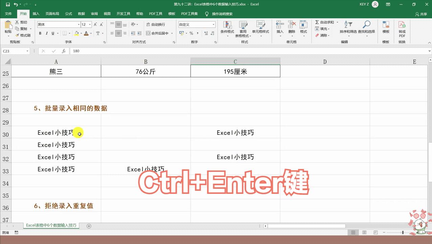
Task: Toggle Center horizontal alignment
Action: point(118,33)
